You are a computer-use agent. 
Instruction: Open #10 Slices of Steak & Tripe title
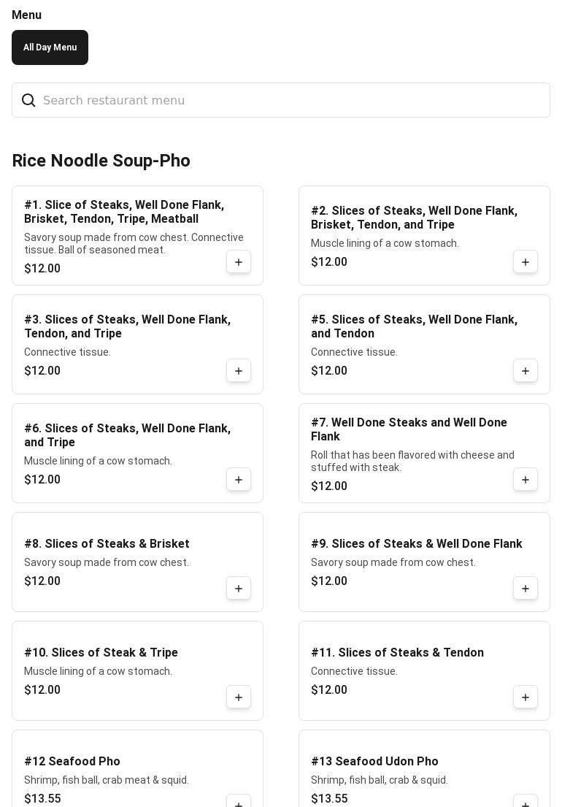[x=101, y=653]
